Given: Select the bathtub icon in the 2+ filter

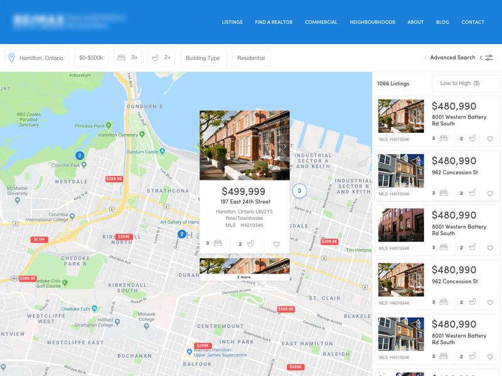Looking at the screenshot, I should coord(155,57).
